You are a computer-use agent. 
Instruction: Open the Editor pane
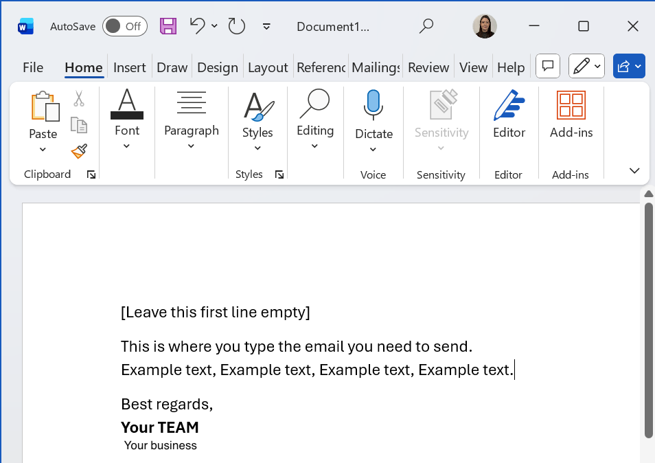tap(508, 117)
